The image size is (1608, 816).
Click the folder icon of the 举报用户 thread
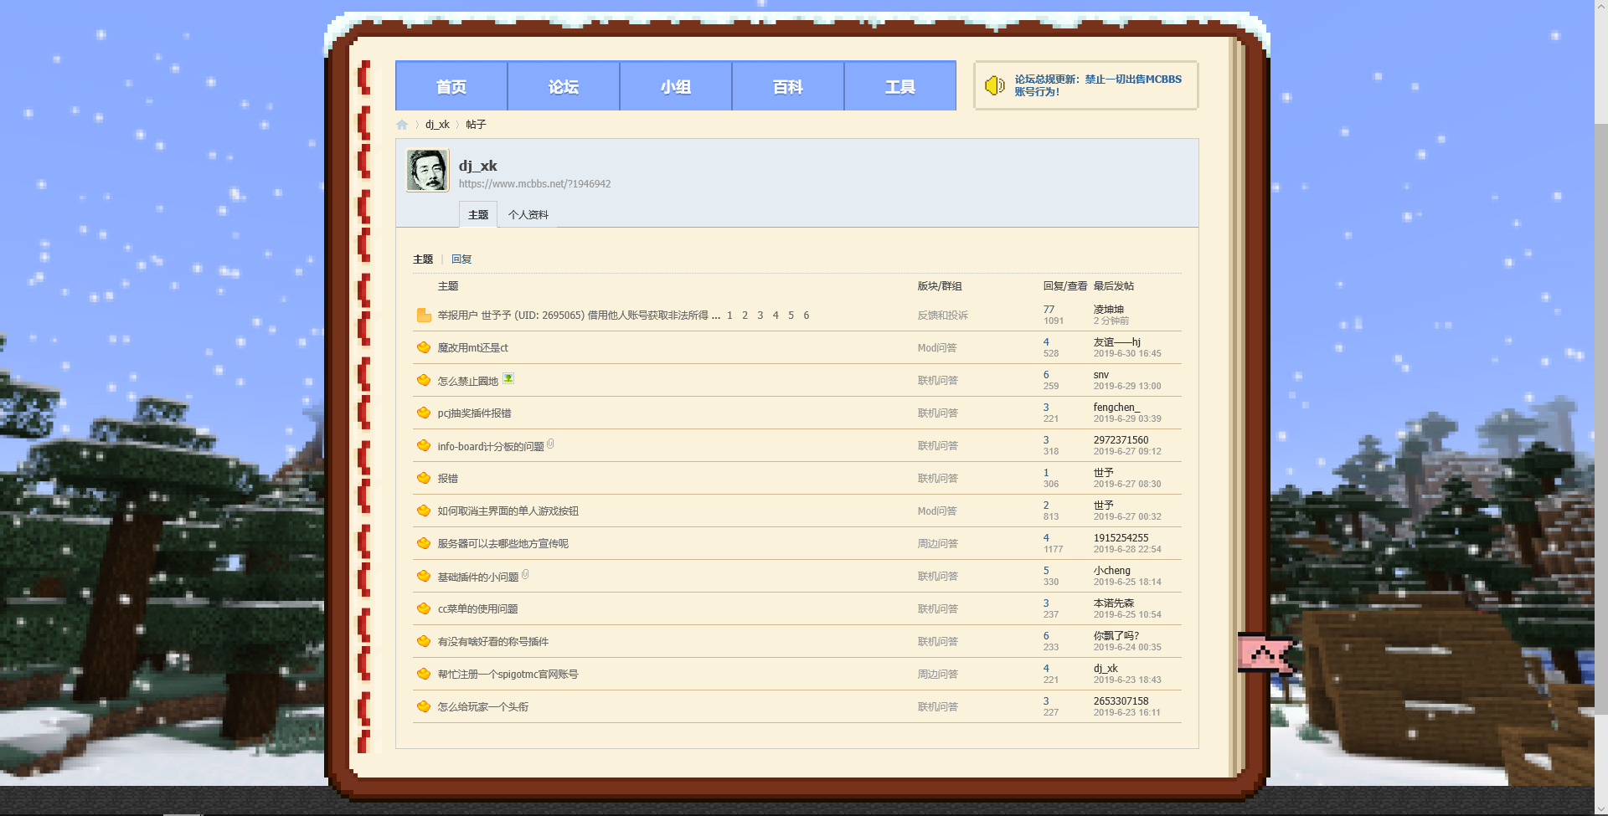[x=424, y=316]
